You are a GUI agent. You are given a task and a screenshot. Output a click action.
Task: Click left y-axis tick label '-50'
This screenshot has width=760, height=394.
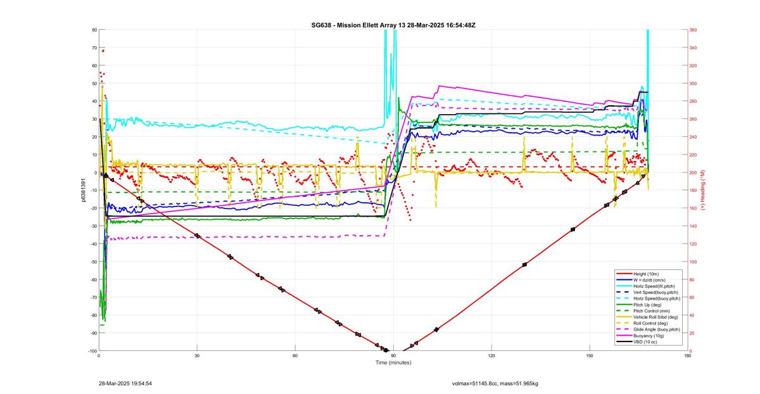click(92, 262)
